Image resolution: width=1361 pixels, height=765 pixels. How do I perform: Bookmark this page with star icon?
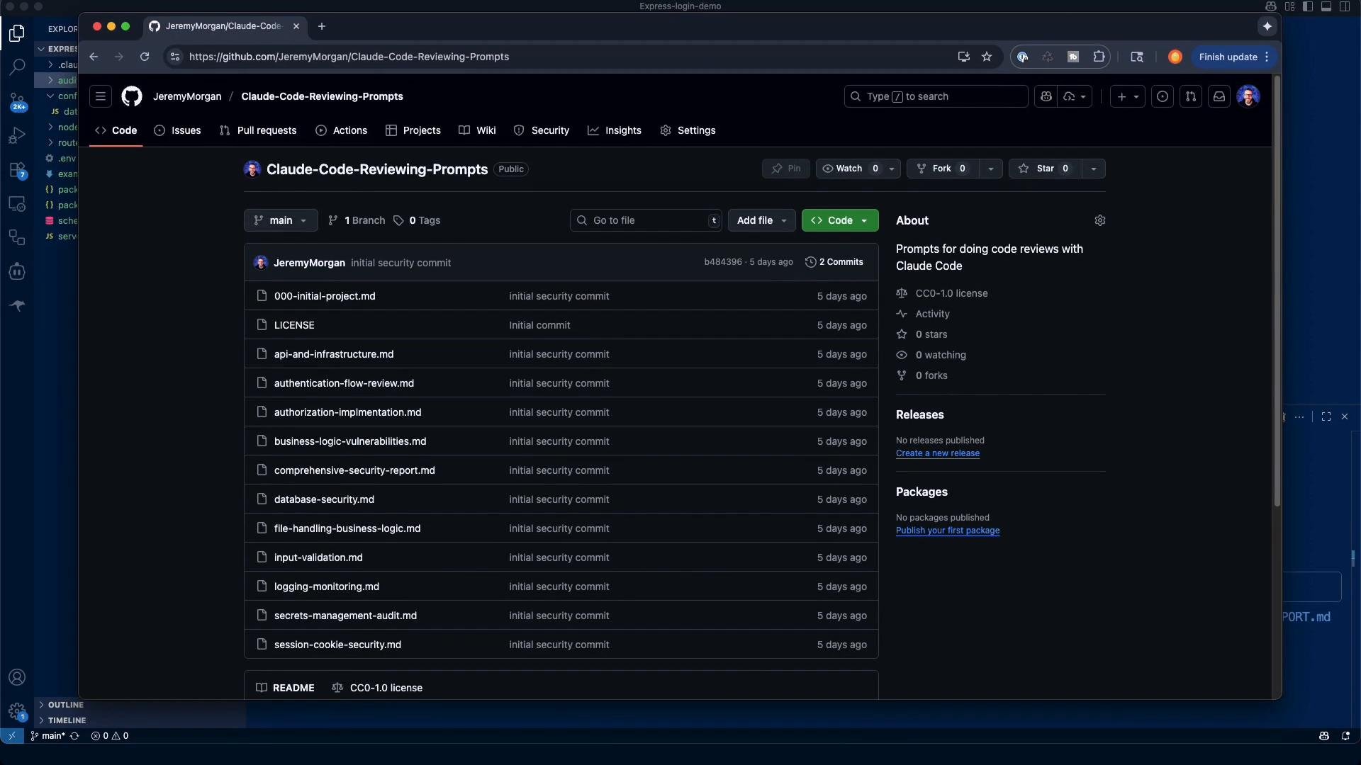click(987, 57)
